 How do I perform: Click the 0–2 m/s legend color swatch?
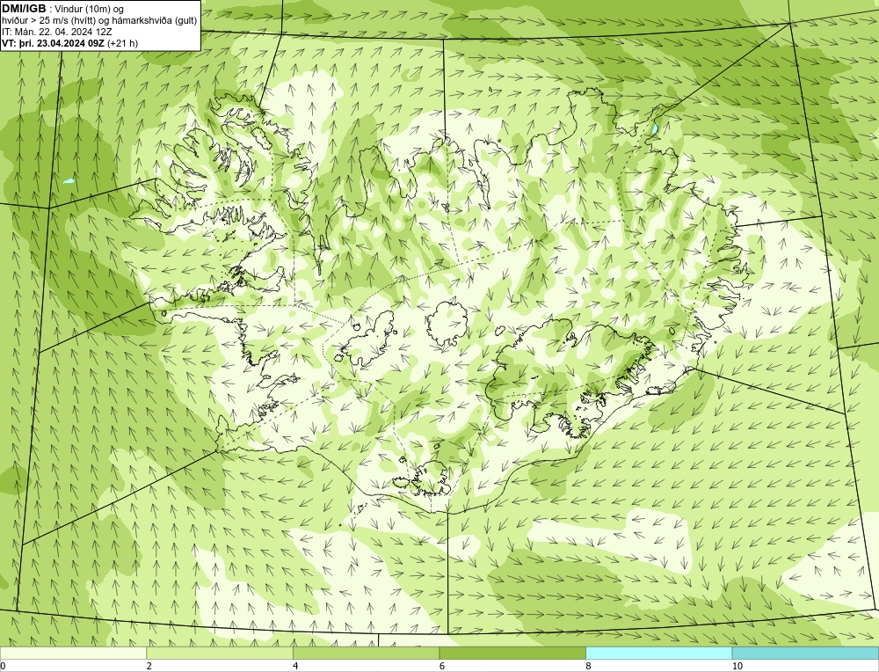tap(73, 653)
